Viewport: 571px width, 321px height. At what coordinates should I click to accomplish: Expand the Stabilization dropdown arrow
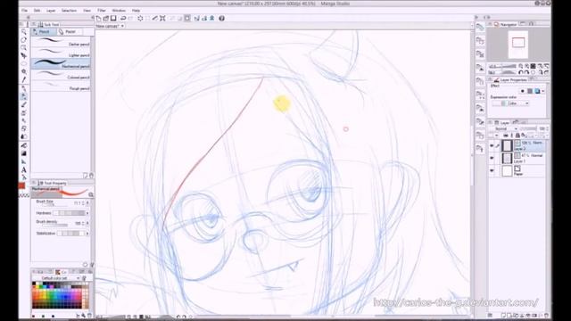[x=87, y=234]
